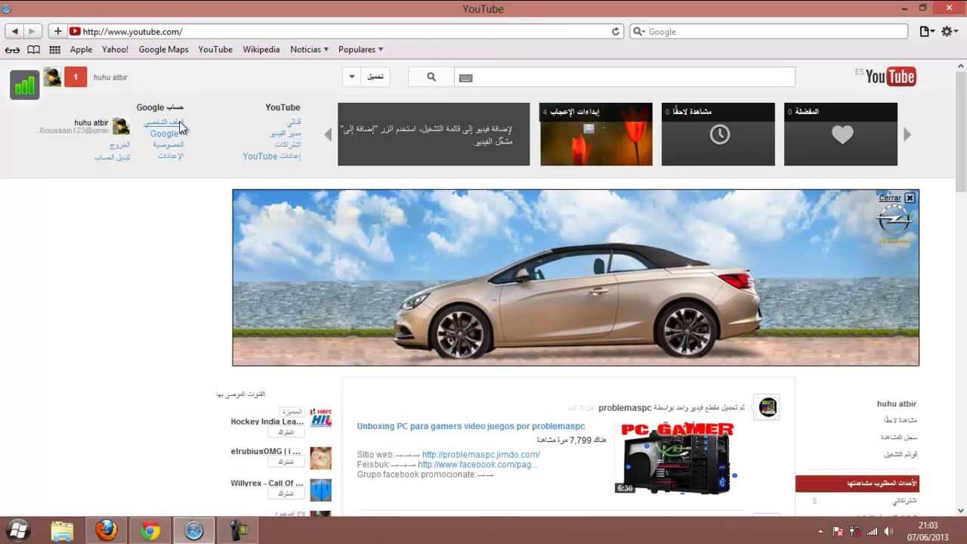Open the on-screen keyboard icon in search box

coord(465,77)
